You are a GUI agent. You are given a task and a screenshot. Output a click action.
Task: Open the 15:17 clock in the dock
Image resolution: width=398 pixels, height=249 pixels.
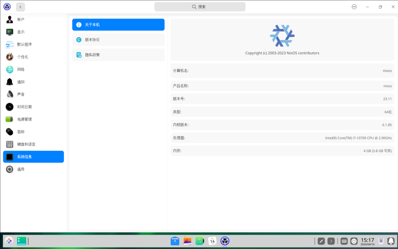[x=367, y=241]
